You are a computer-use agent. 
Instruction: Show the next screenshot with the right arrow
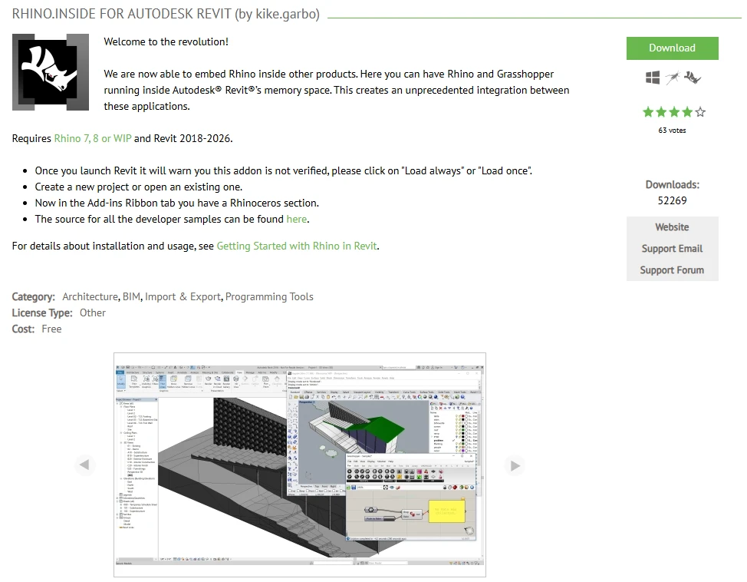coord(515,465)
